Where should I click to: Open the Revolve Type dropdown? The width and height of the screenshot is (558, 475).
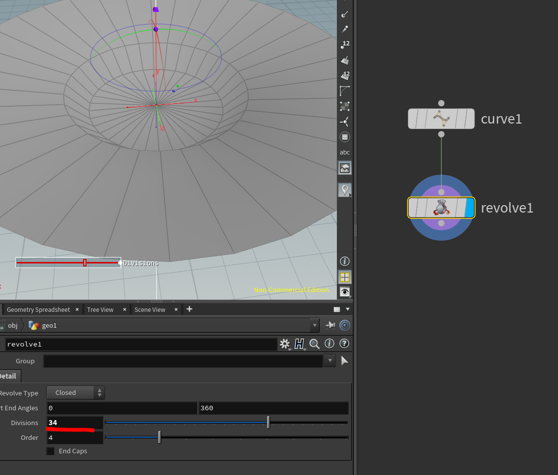[76, 392]
